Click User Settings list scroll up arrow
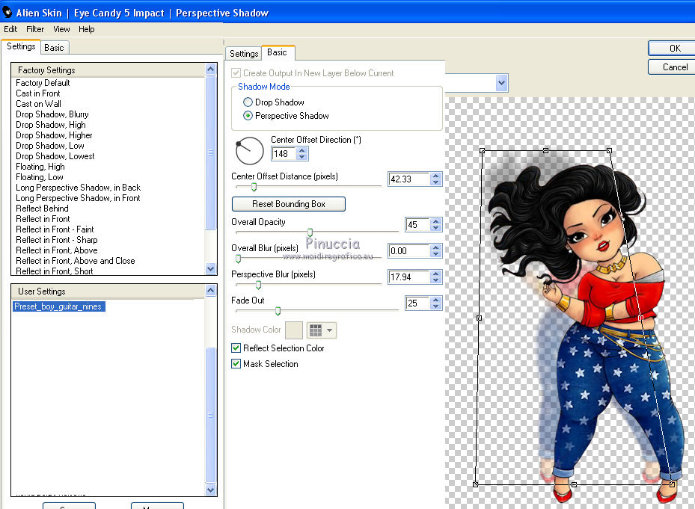 210,291
